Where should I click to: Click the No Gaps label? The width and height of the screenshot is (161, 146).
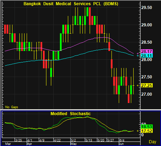[12, 107]
